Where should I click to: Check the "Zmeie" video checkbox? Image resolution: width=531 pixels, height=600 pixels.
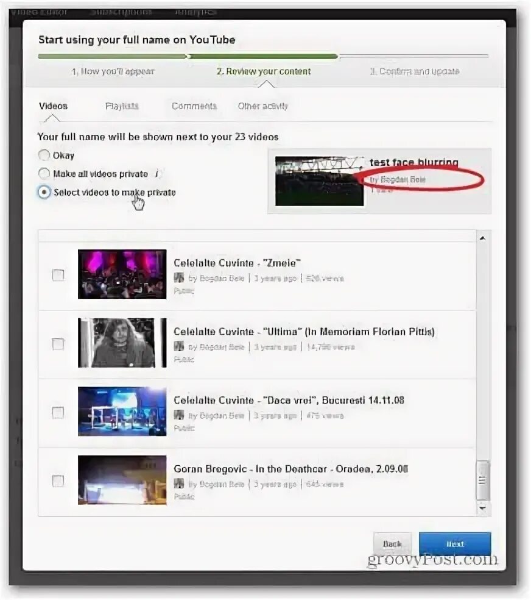pyautogui.click(x=58, y=275)
